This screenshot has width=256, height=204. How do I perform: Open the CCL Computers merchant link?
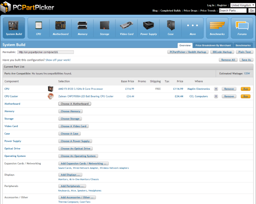198,97
